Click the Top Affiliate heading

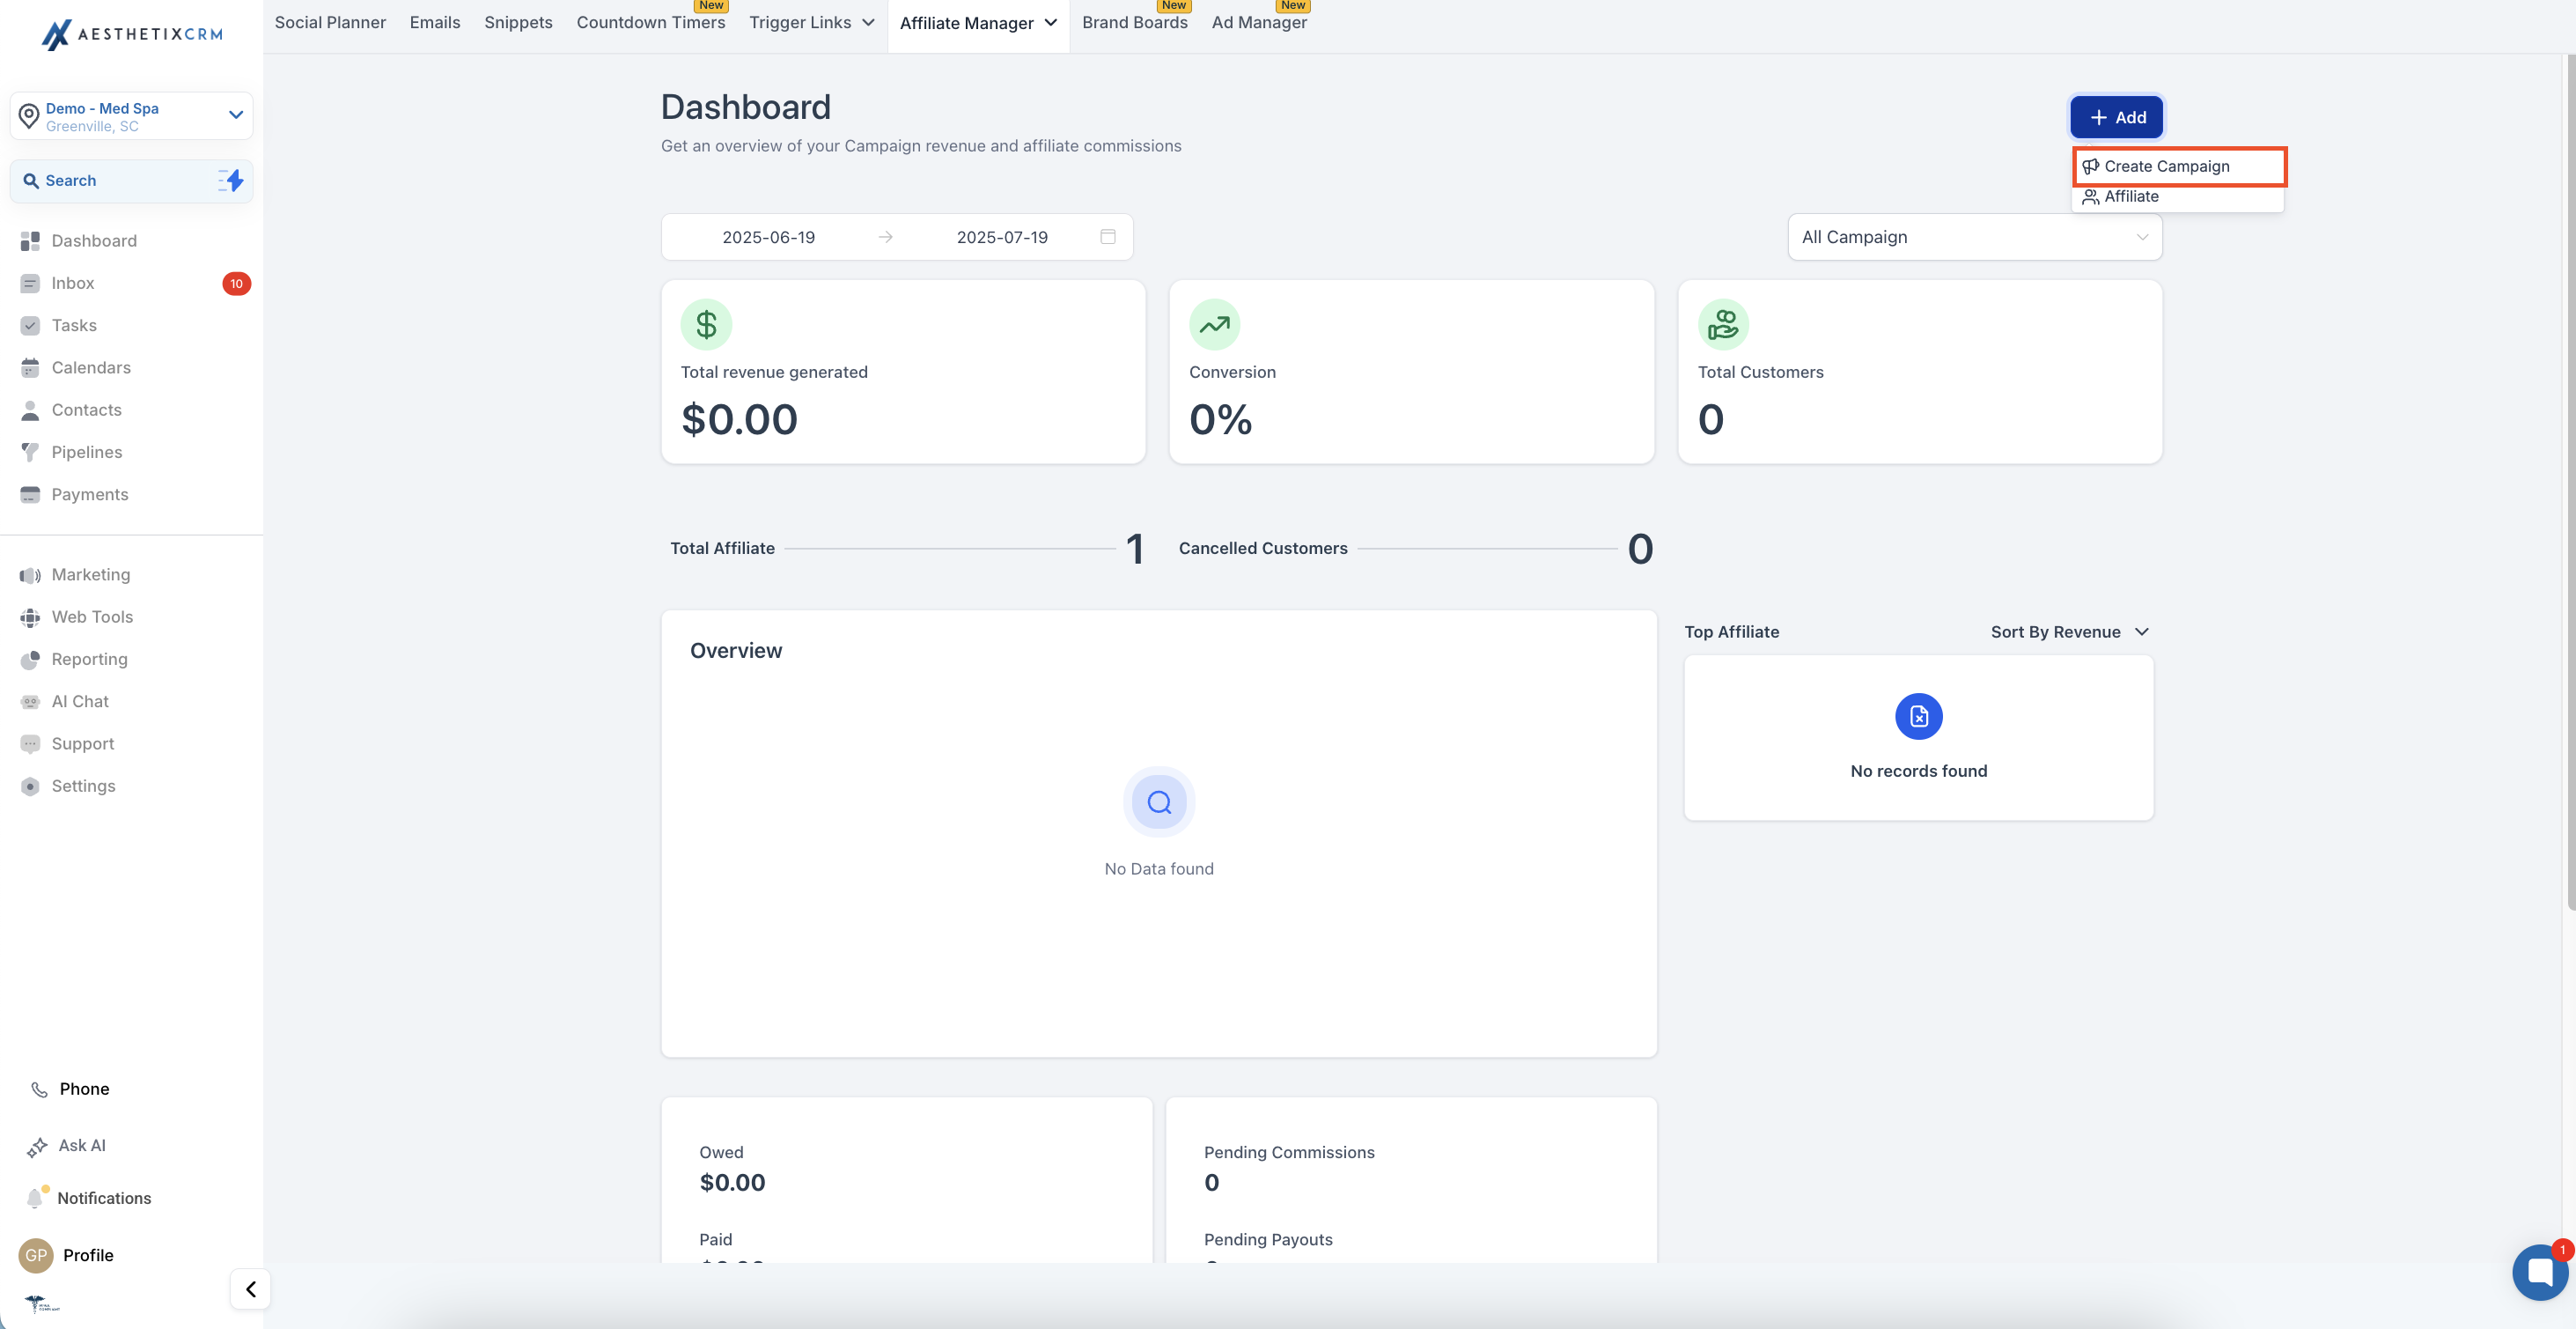(1731, 631)
